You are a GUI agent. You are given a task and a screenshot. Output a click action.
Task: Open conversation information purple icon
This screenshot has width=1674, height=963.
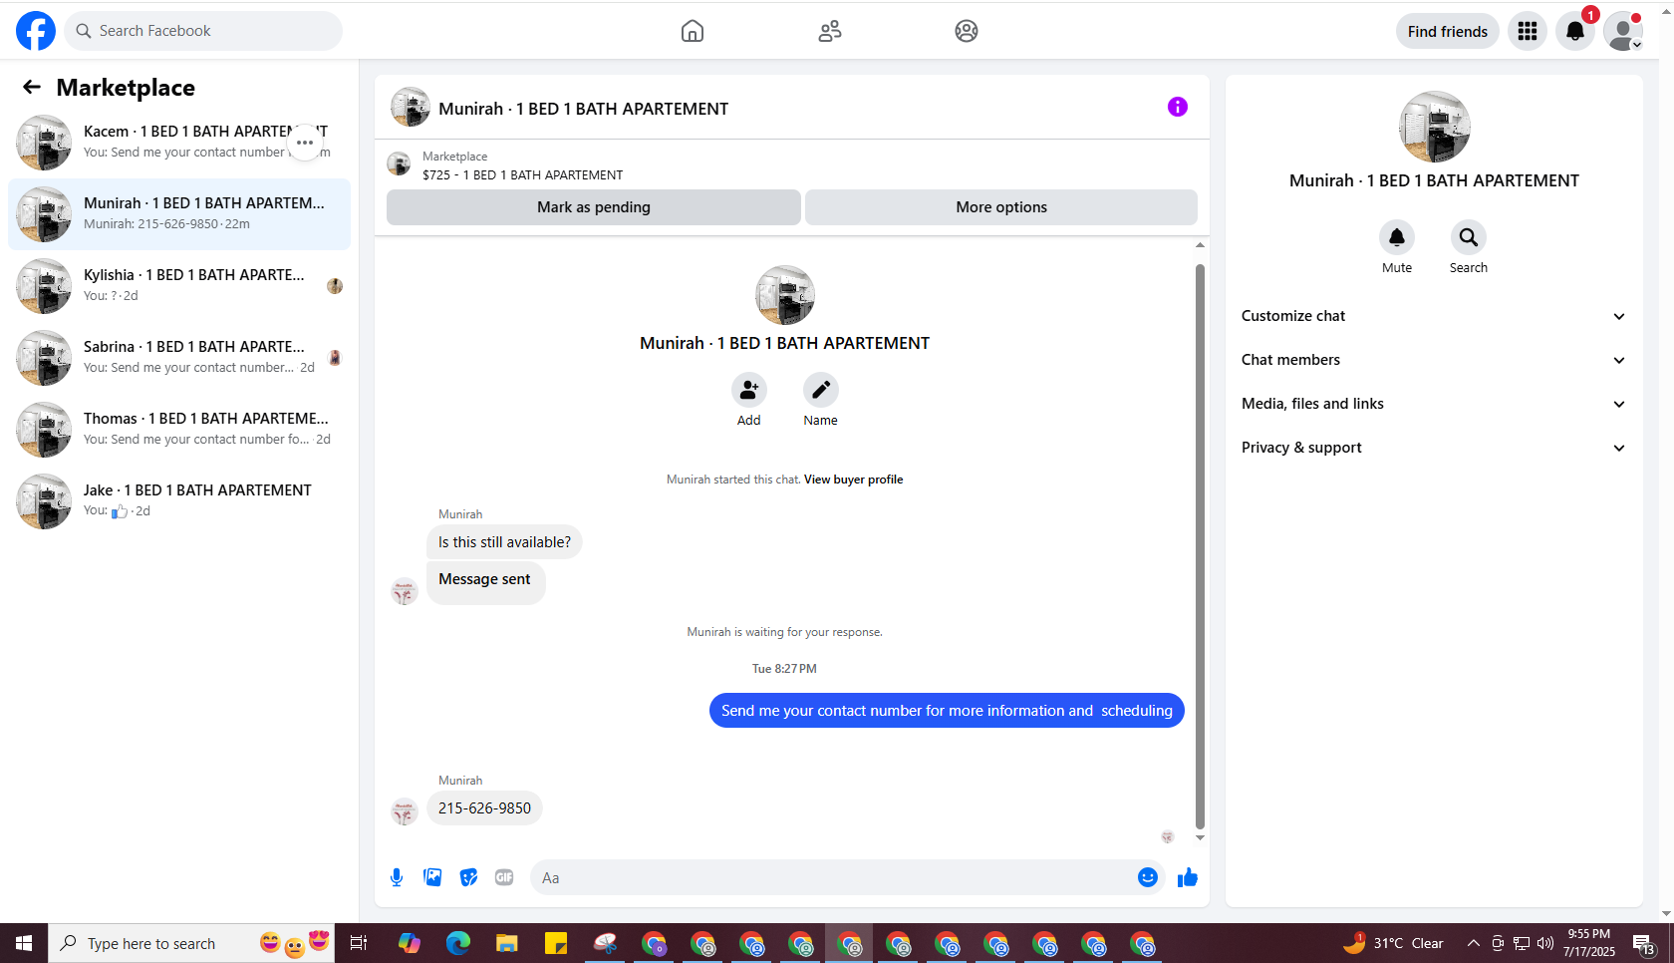point(1178,107)
